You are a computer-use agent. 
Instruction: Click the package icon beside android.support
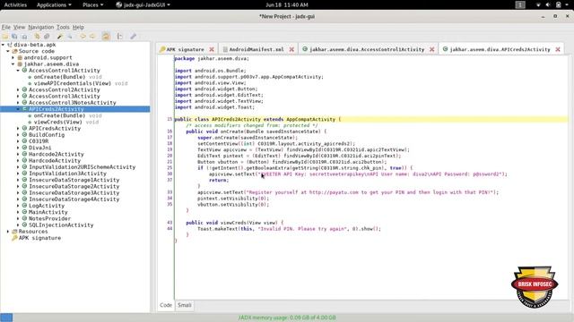[x=20, y=57]
